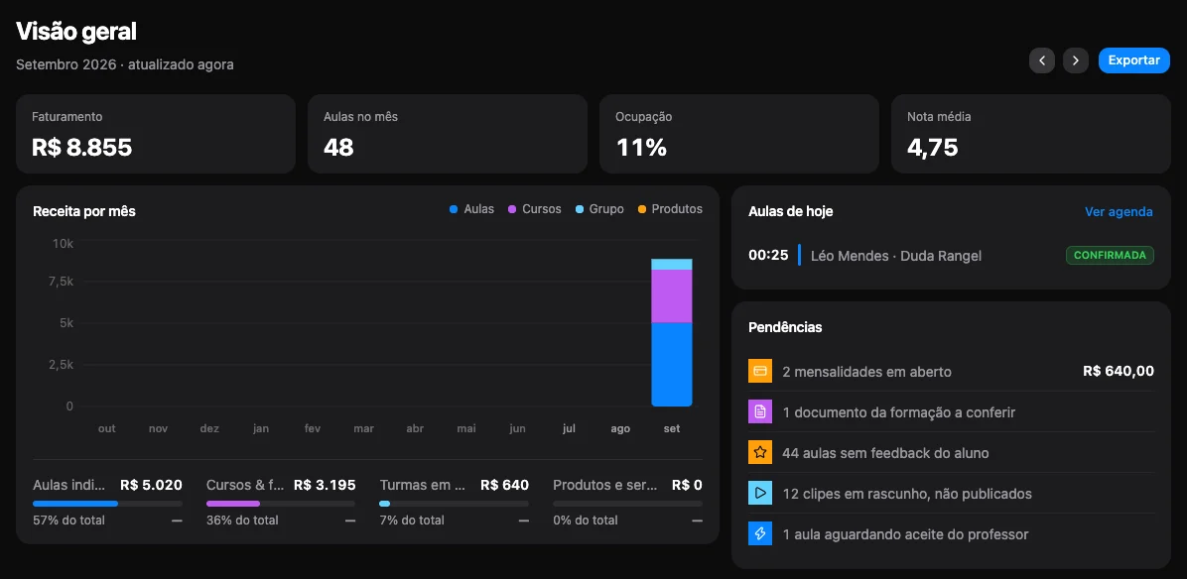Toggle the Cursos series in chart legend
The image size is (1187, 579).
pos(535,209)
